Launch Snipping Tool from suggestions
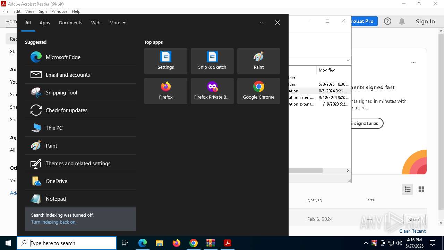Viewport: 444px width, 250px height. 80,93
